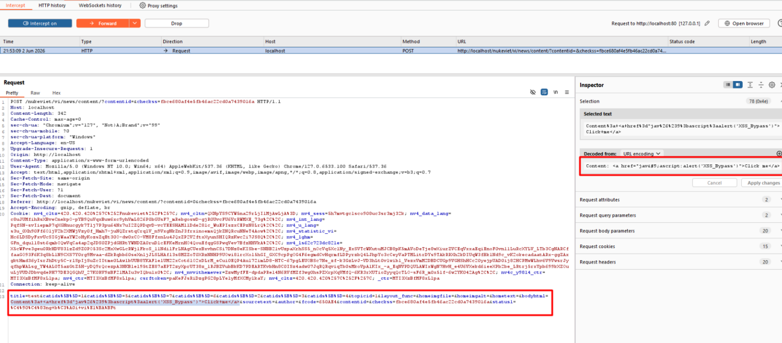Switch Inspector to stacked list layout icon
Image resolution: width=782 pixels, height=343 pixels.
click(728, 85)
